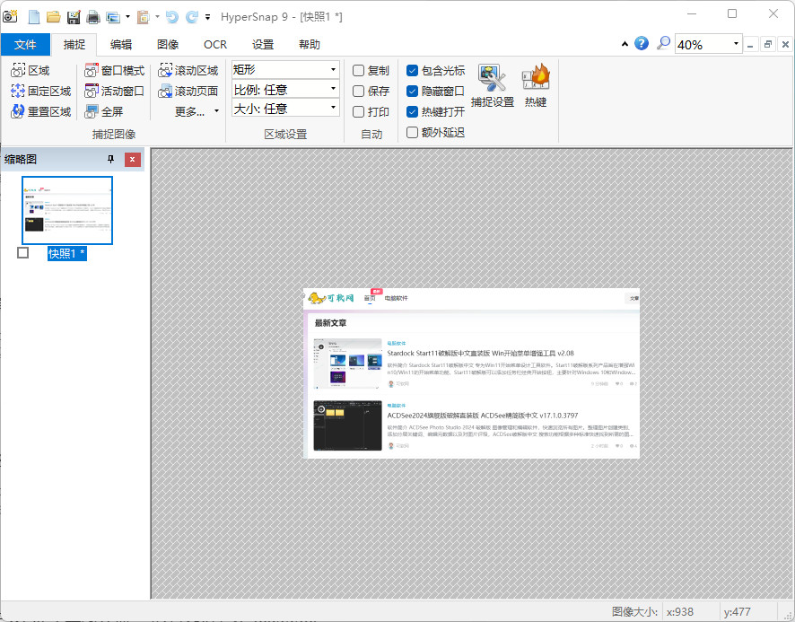
Task: Expand the quick access toolbar customize arrow
Action: [208, 17]
